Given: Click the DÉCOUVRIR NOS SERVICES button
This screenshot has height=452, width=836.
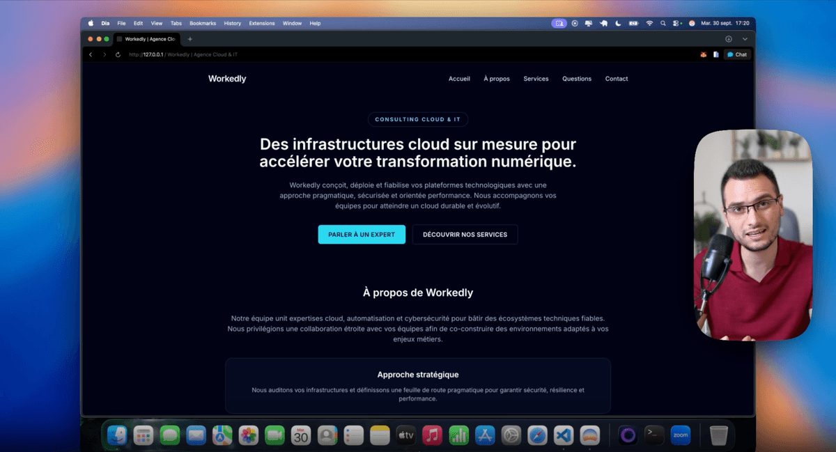Looking at the screenshot, I should pos(465,235).
